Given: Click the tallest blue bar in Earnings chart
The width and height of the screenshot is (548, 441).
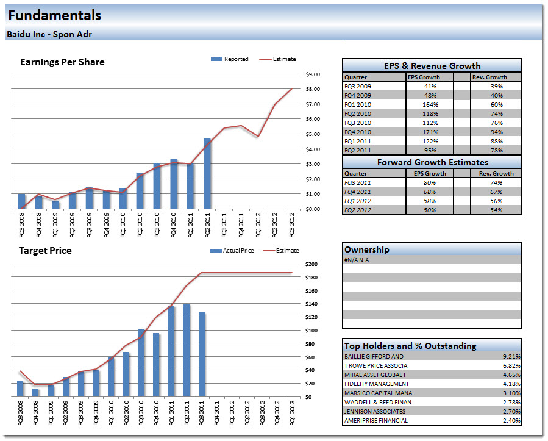Looking at the screenshot, I should pyautogui.click(x=207, y=174).
